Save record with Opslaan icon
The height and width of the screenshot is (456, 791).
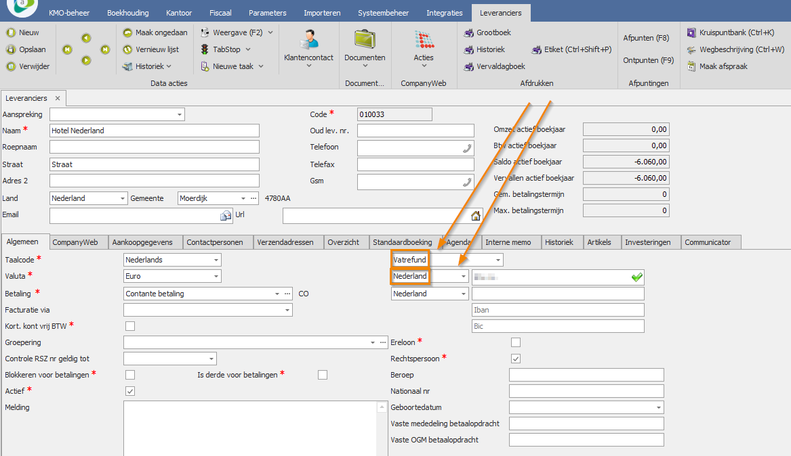point(11,49)
